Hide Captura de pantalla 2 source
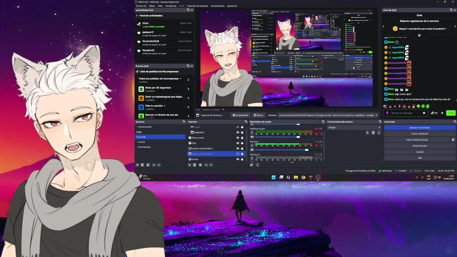Screen dimensions: 457x257 (x=238, y=148)
